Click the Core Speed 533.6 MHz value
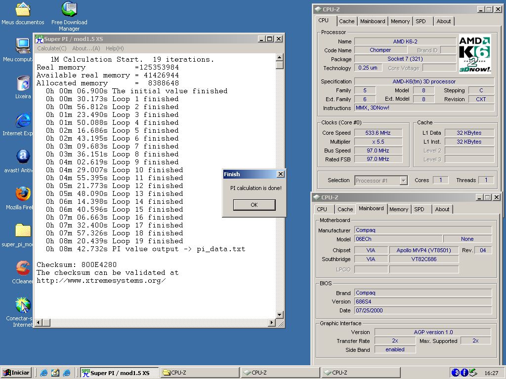The width and height of the screenshot is (506, 379). click(x=378, y=133)
